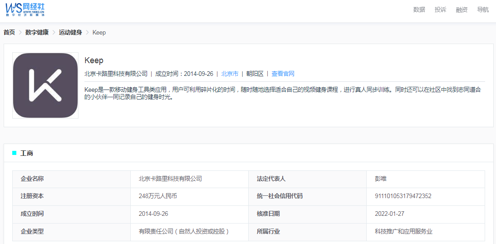Click the 朝阳区 district text
This screenshot has height=244, width=496.
coord(255,74)
